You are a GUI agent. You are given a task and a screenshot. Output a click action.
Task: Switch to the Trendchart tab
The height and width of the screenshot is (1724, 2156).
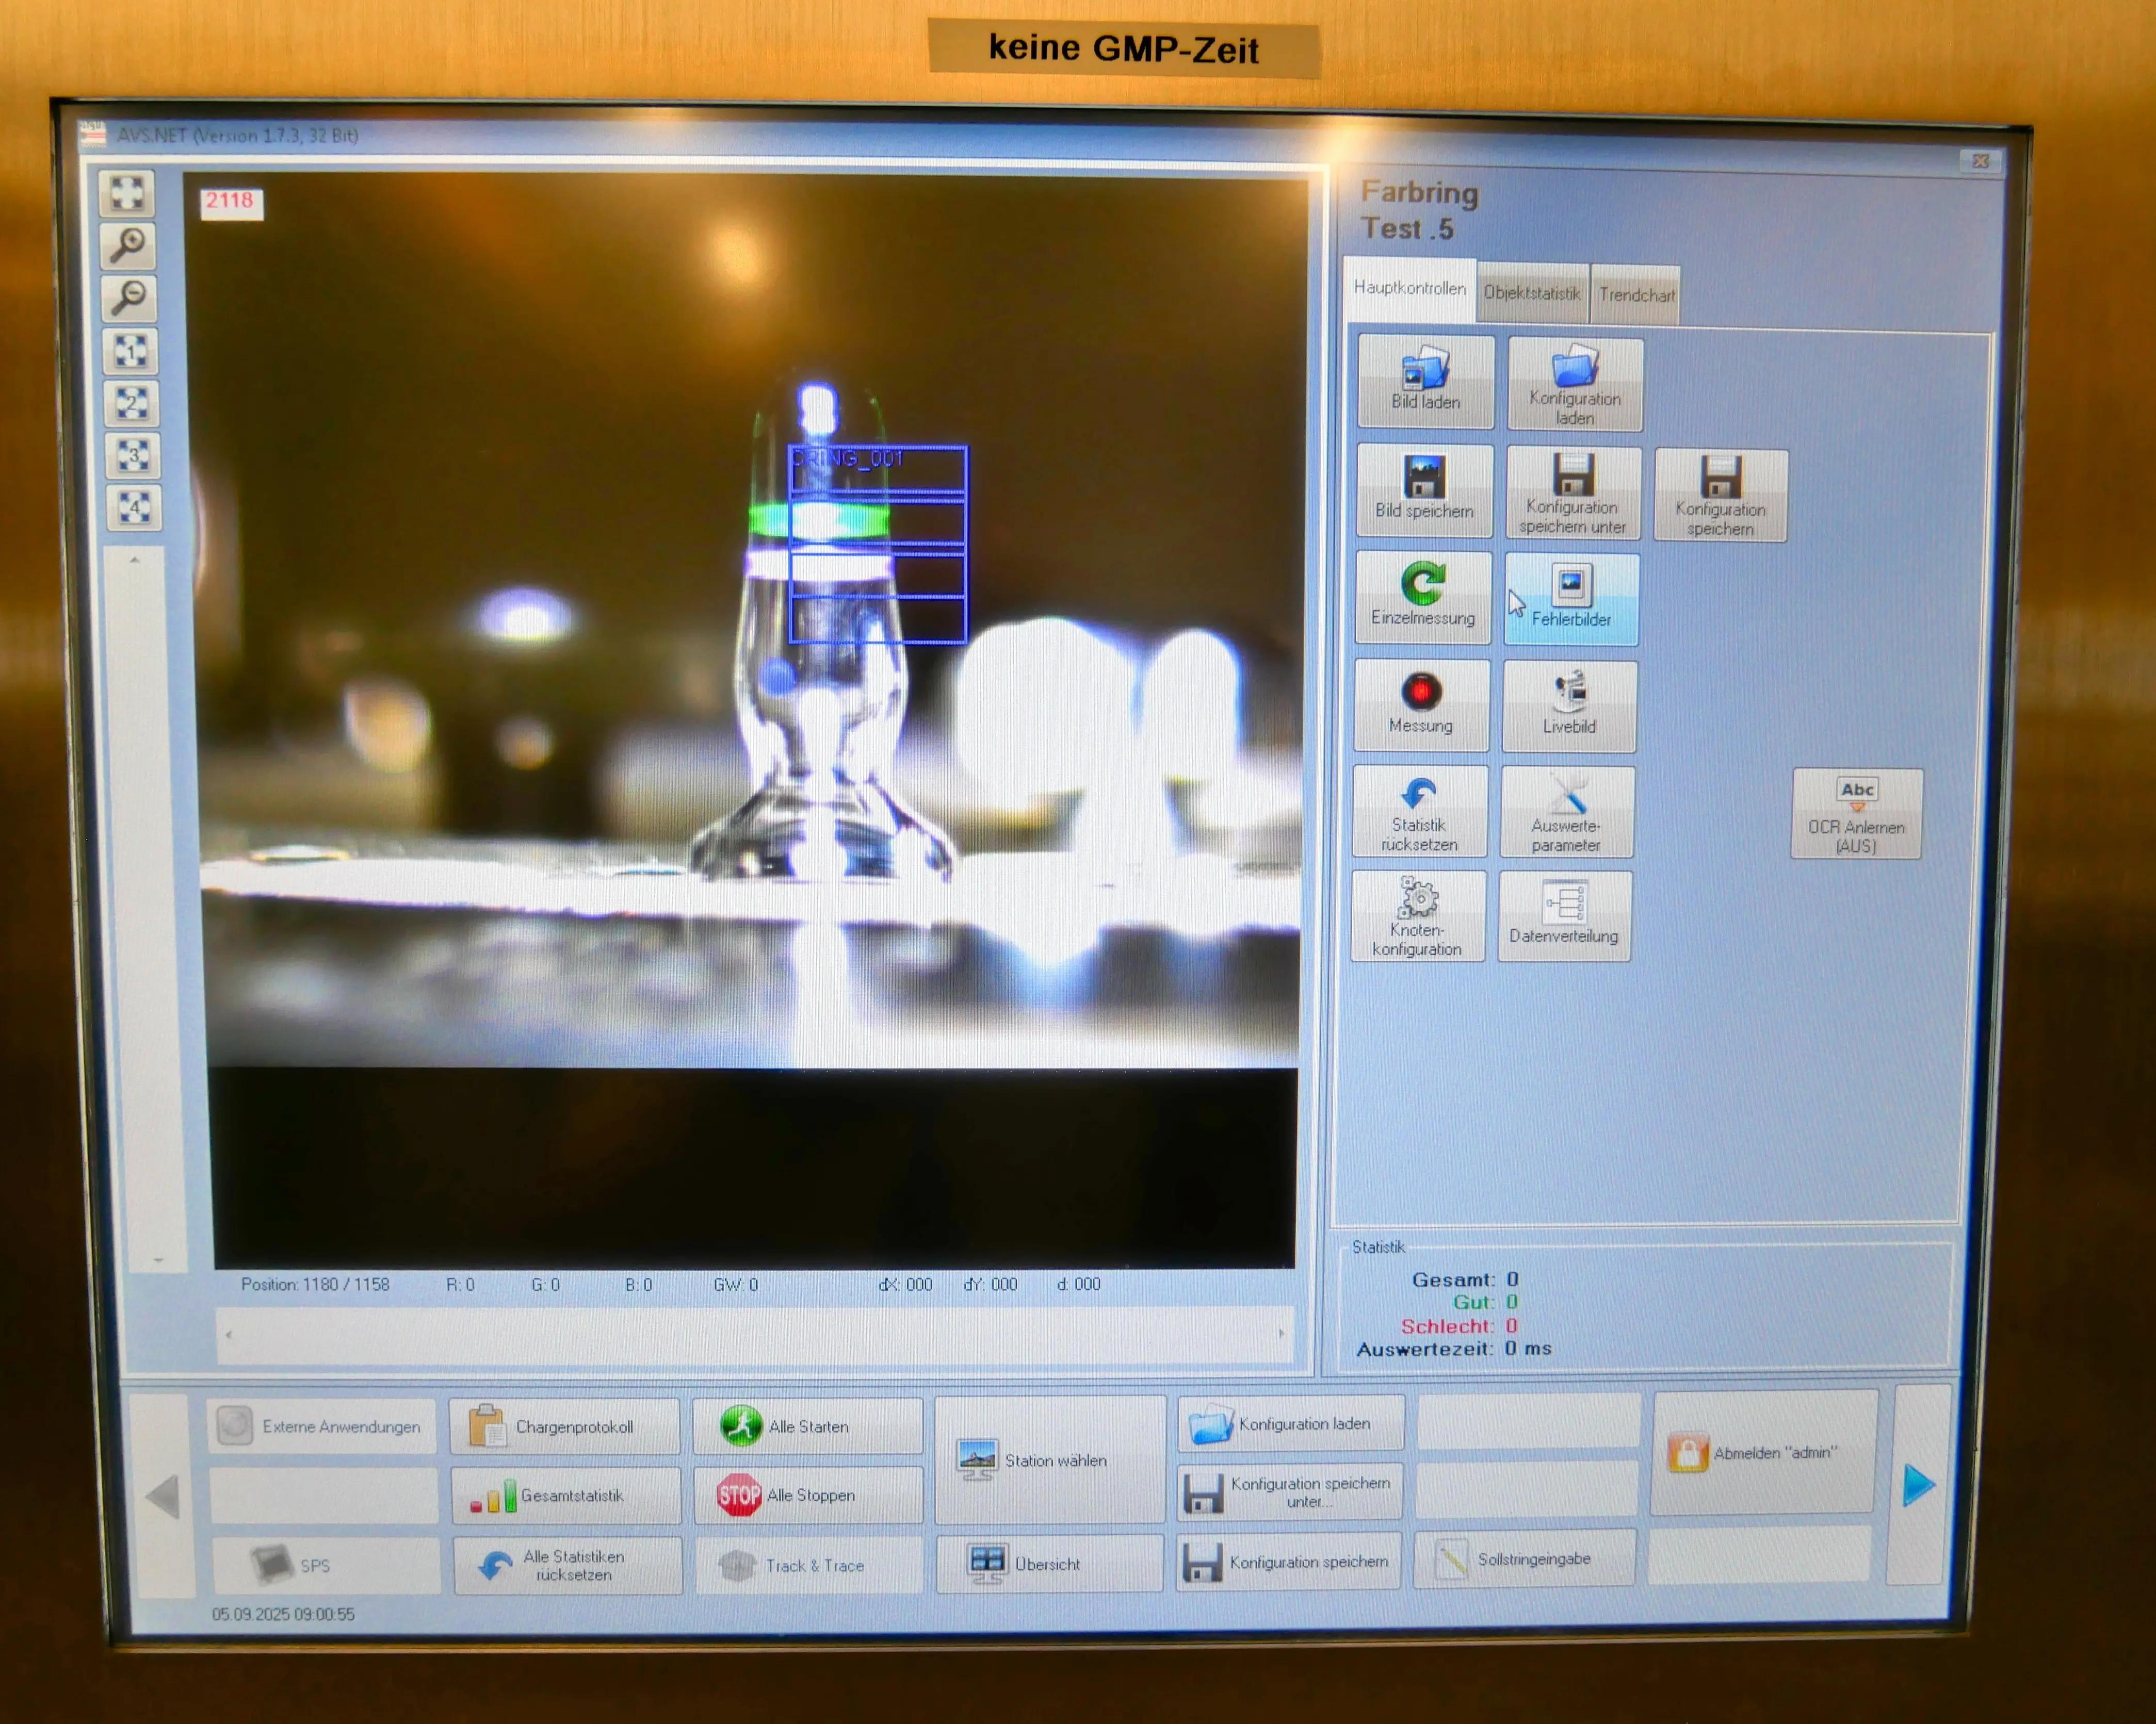click(1635, 295)
